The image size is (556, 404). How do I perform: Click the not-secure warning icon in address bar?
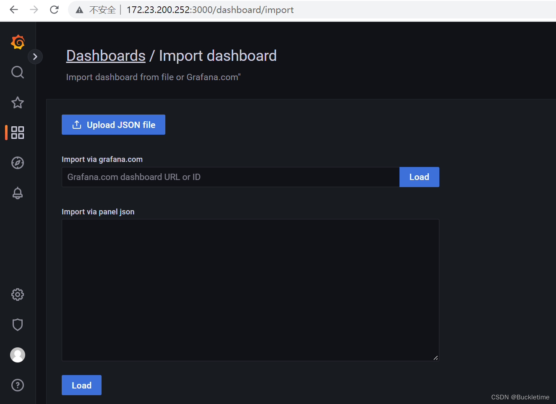(79, 10)
